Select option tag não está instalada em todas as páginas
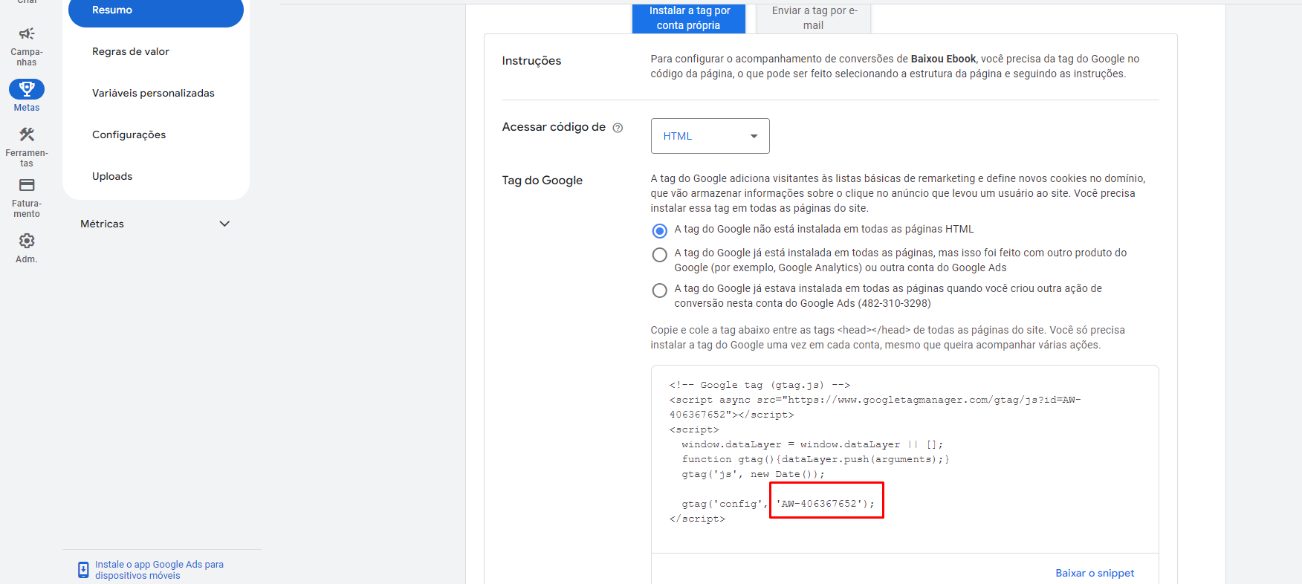 click(x=659, y=230)
